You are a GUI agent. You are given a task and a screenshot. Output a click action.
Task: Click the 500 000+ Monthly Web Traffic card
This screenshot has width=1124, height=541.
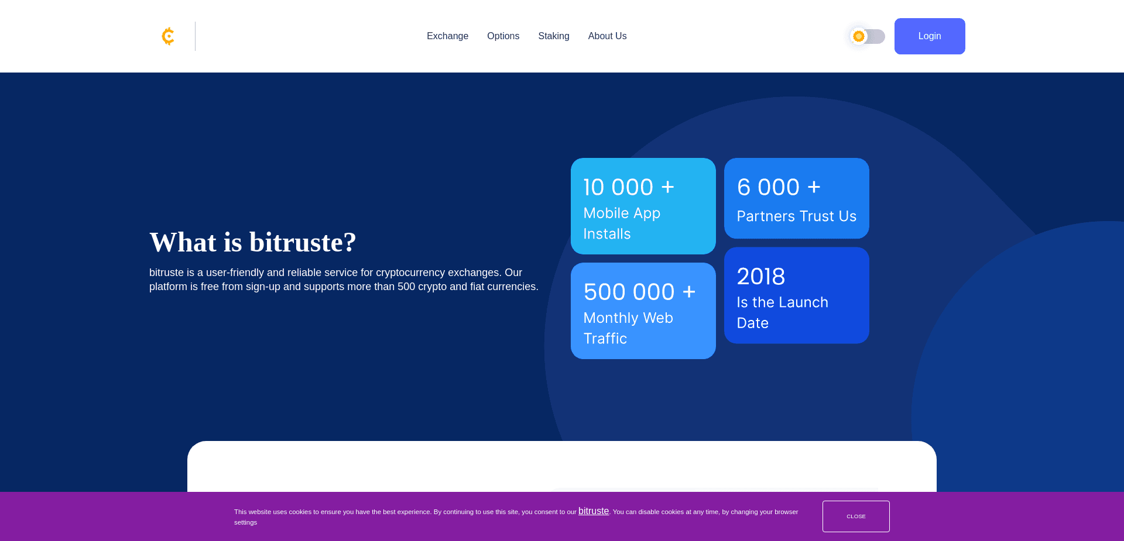click(643, 311)
